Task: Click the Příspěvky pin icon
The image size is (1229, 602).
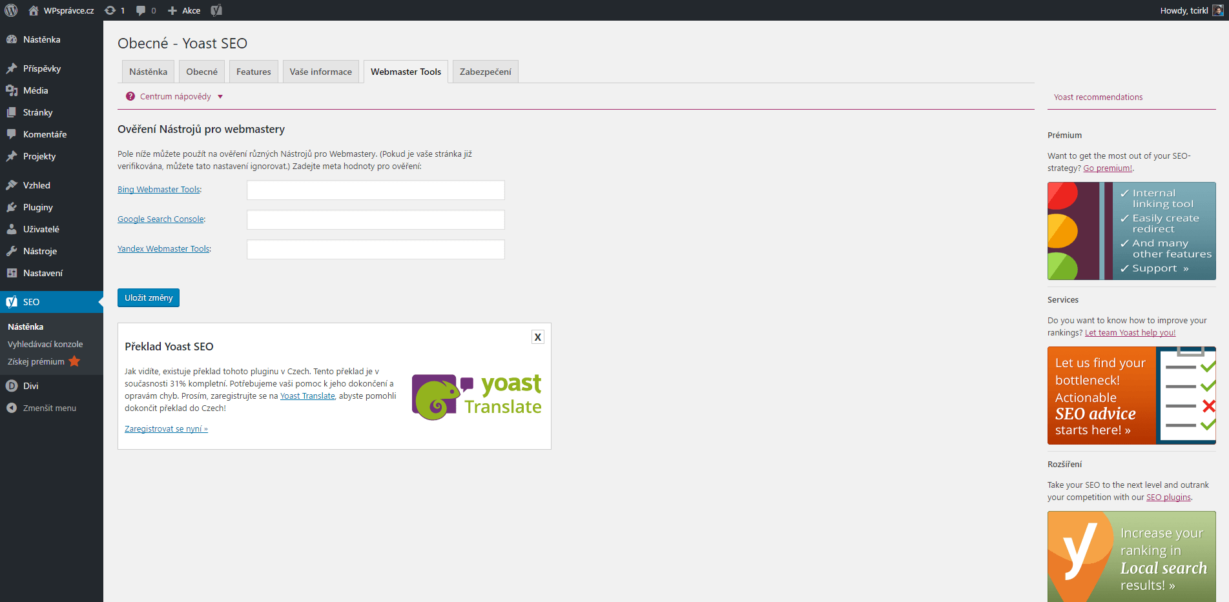Action: point(12,68)
